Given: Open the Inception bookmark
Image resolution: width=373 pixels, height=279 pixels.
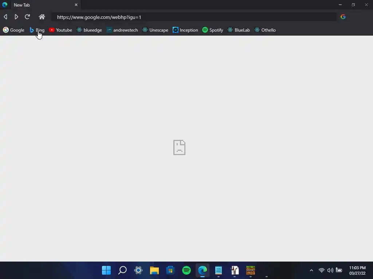Looking at the screenshot, I should coord(185,30).
